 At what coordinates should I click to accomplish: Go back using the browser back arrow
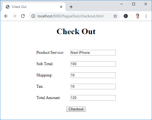coord(6,16)
